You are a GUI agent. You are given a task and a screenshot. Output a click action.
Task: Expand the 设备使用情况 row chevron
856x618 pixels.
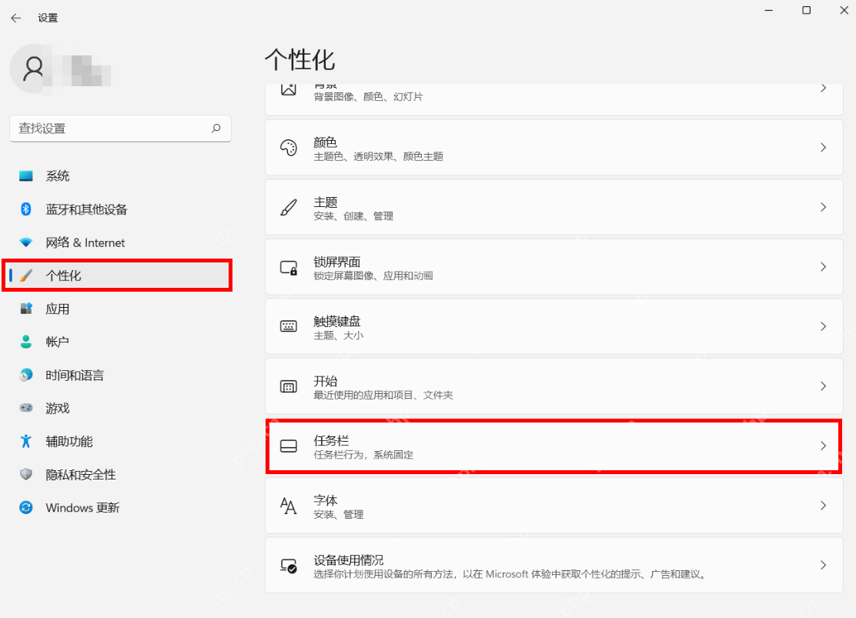pos(823,565)
